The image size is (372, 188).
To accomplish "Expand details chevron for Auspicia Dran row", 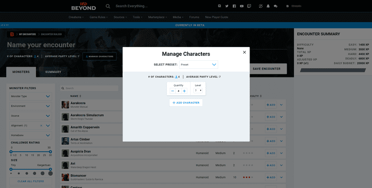I will point(281,153).
